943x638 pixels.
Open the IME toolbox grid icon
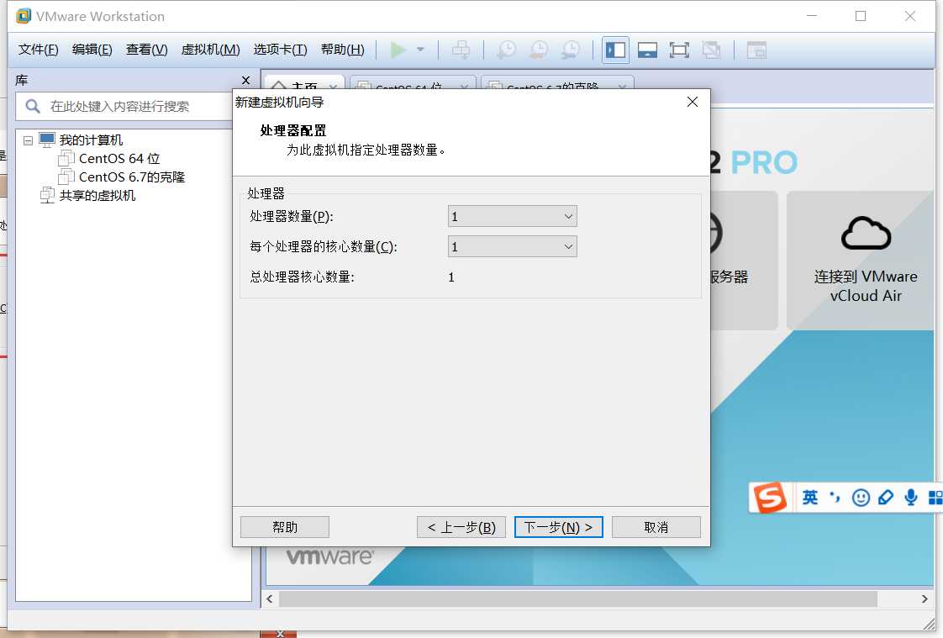(x=935, y=498)
